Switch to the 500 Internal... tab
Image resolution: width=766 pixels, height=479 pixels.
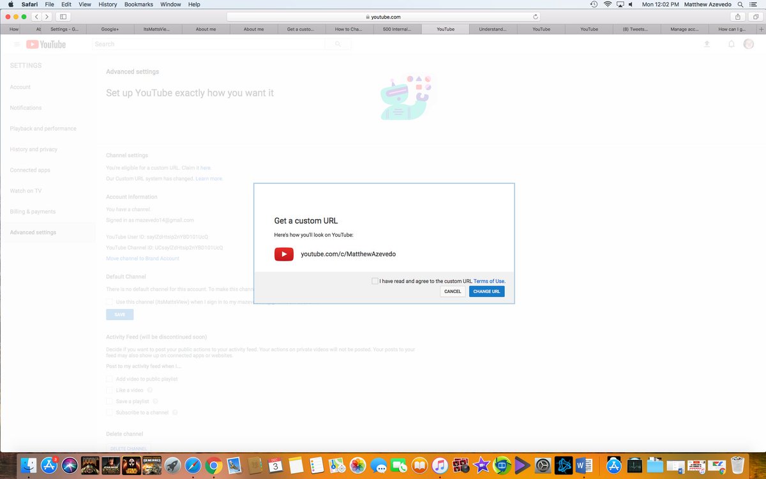coord(398,29)
